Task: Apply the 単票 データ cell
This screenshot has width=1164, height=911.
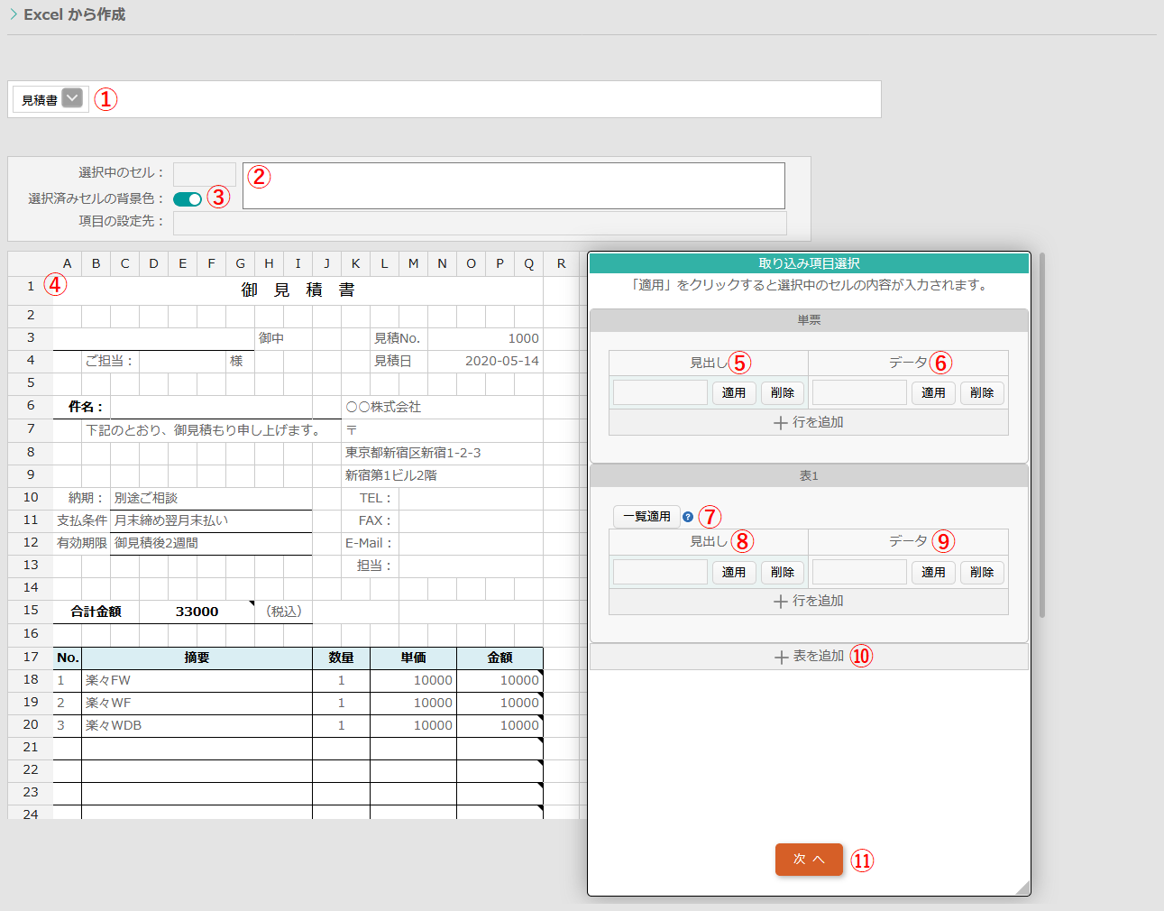Action: point(933,393)
